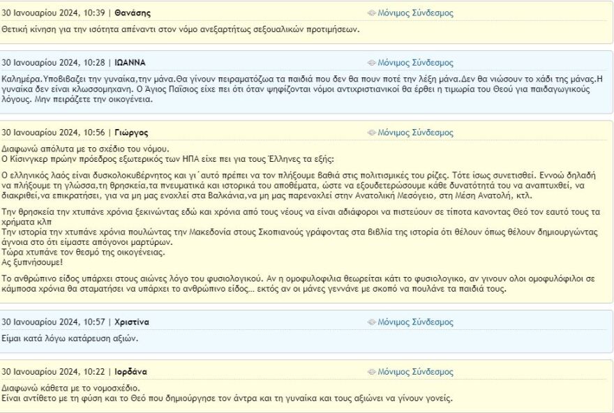Click the author name ΙΩΑΝΝΑ
This screenshot has width=614, height=413.
click(130, 63)
